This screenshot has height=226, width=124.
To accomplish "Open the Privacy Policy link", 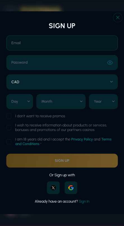I will click(x=82, y=139).
